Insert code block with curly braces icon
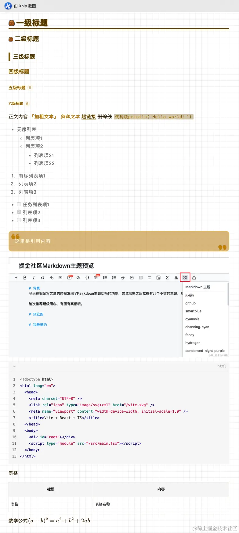The height and width of the screenshot is (533, 239). 87,278
